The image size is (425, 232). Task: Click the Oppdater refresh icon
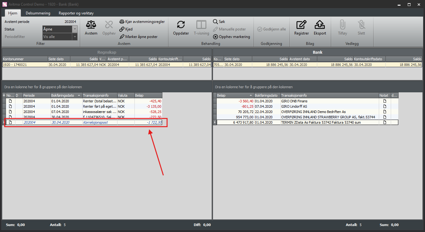pyautogui.click(x=181, y=25)
